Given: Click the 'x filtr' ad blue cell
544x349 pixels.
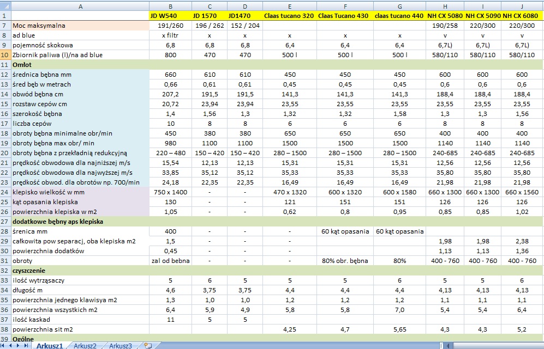Looking at the screenshot, I should [170, 35].
